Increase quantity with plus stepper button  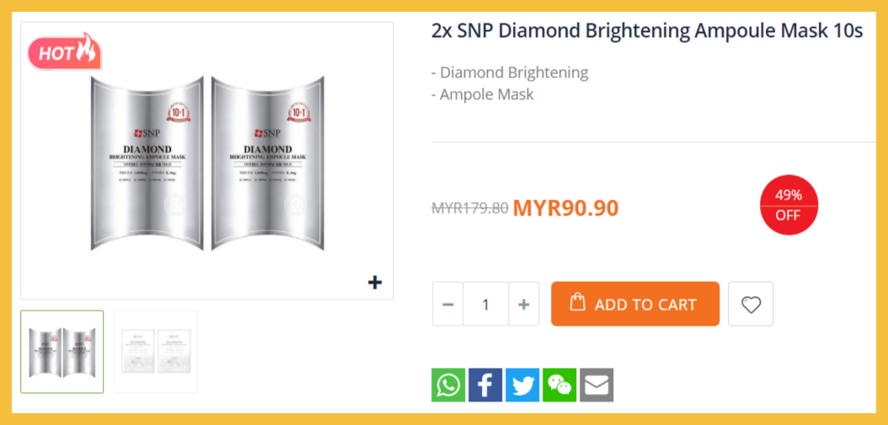524,304
